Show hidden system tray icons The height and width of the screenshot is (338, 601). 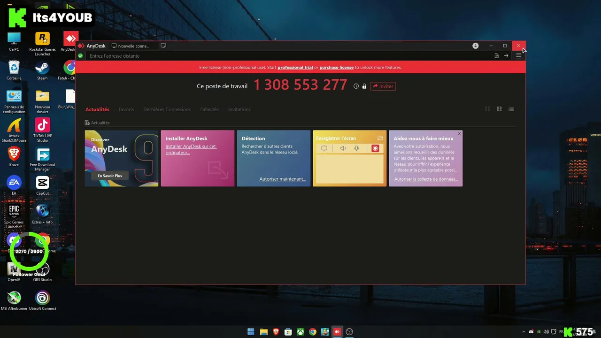click(524, 332)
